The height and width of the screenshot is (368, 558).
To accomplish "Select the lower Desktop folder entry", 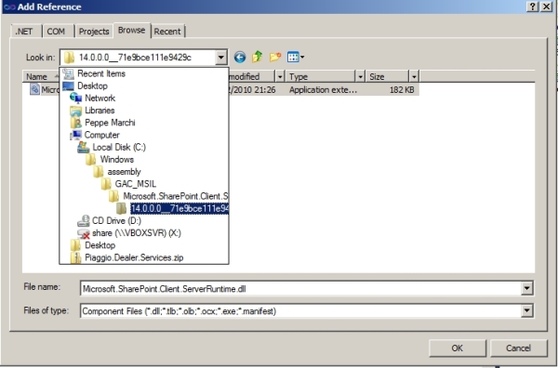I will pyautogui.click(x=100, y=245).
